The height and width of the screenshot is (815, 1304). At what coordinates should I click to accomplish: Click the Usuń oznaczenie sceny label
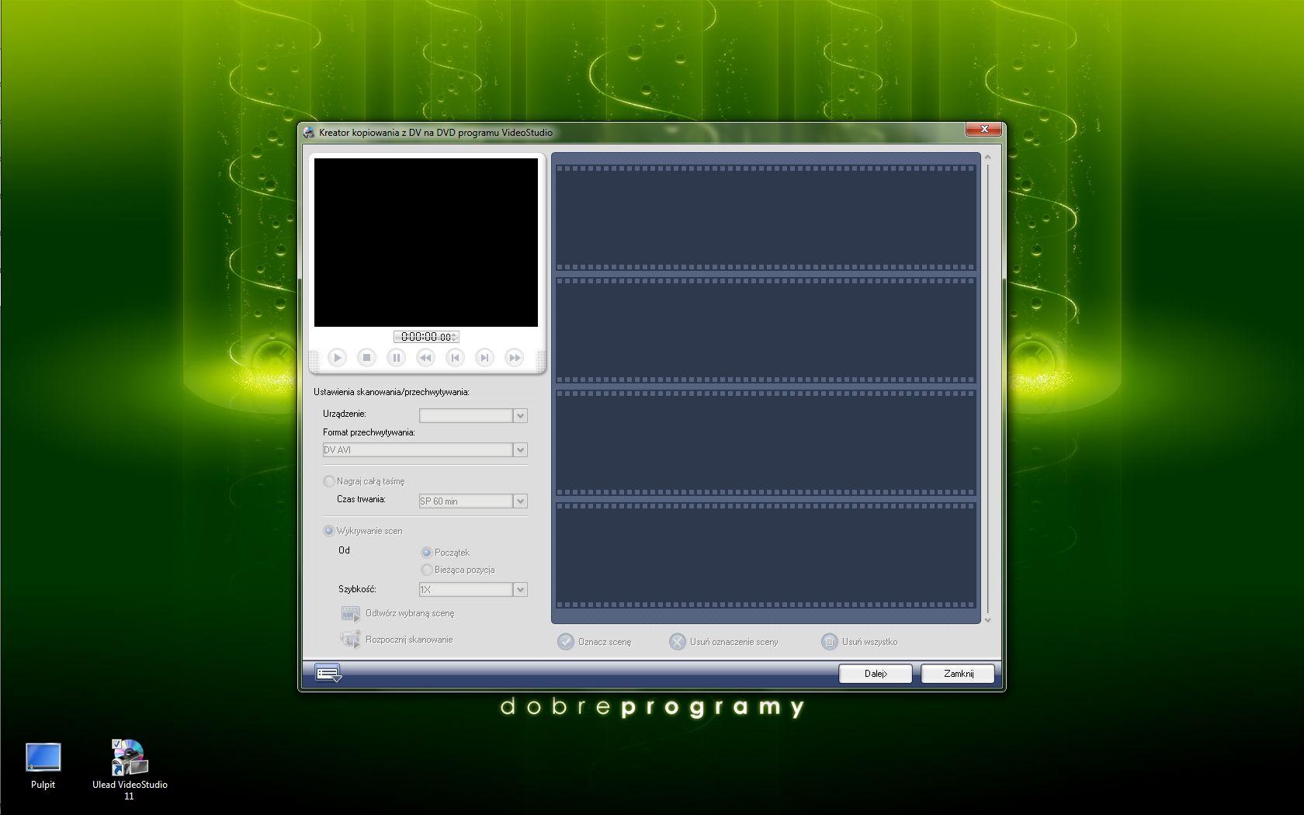click(x=733, y=642)
